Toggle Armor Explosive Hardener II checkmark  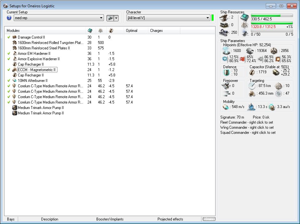click(x=9, y=59)
